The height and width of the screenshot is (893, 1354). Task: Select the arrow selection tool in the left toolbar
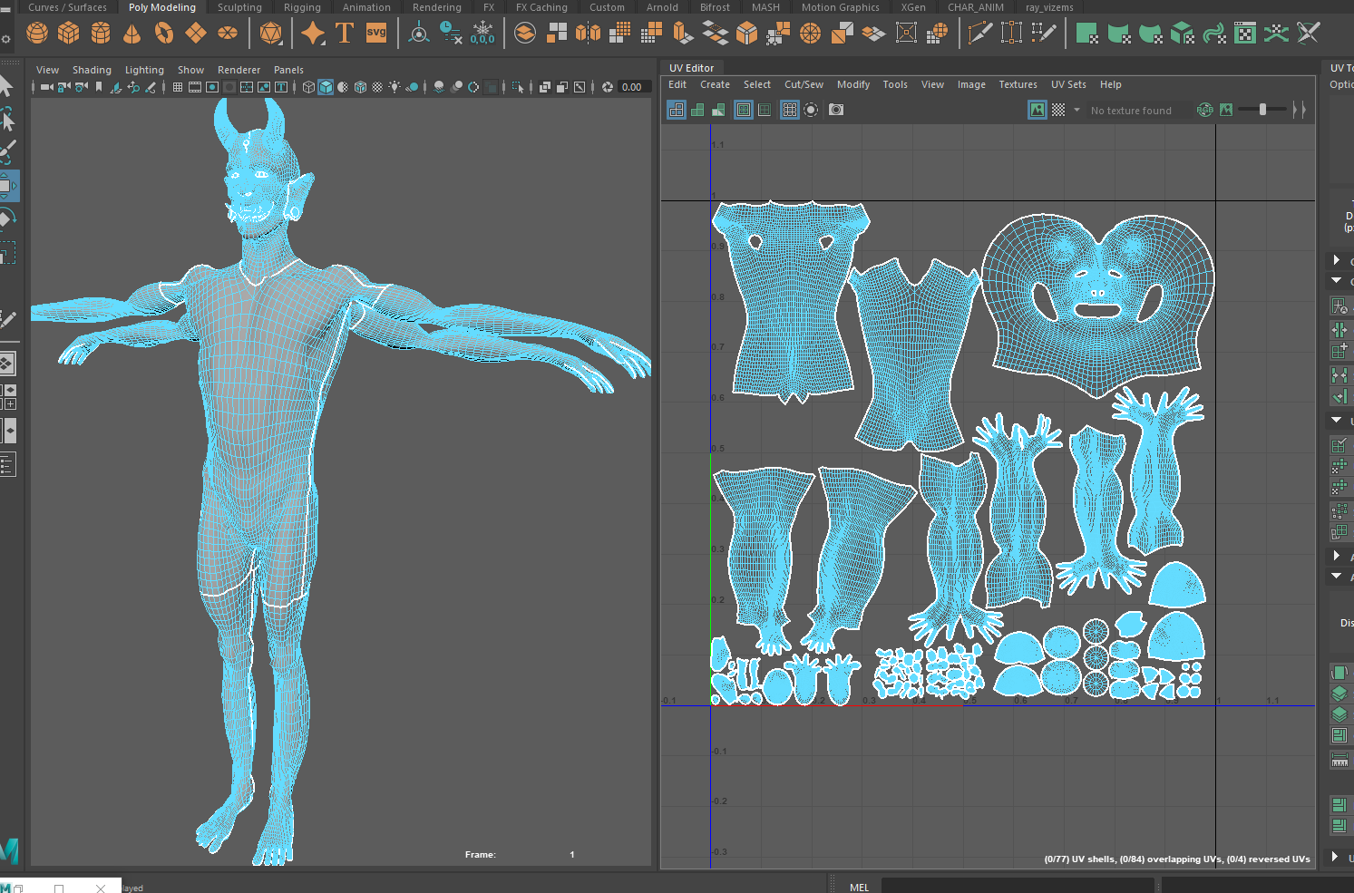pos(10,86)
